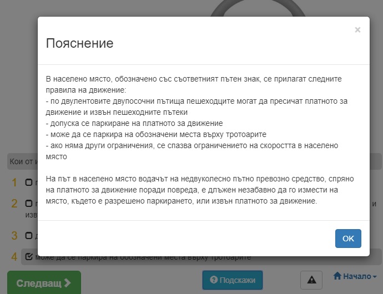The height and width of the screenshot is (294, 383).
Task: Click the Подскажи hint button
Action: (x=233, y=280)
